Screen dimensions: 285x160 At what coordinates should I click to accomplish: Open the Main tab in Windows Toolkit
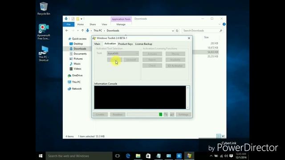[97, 44]
